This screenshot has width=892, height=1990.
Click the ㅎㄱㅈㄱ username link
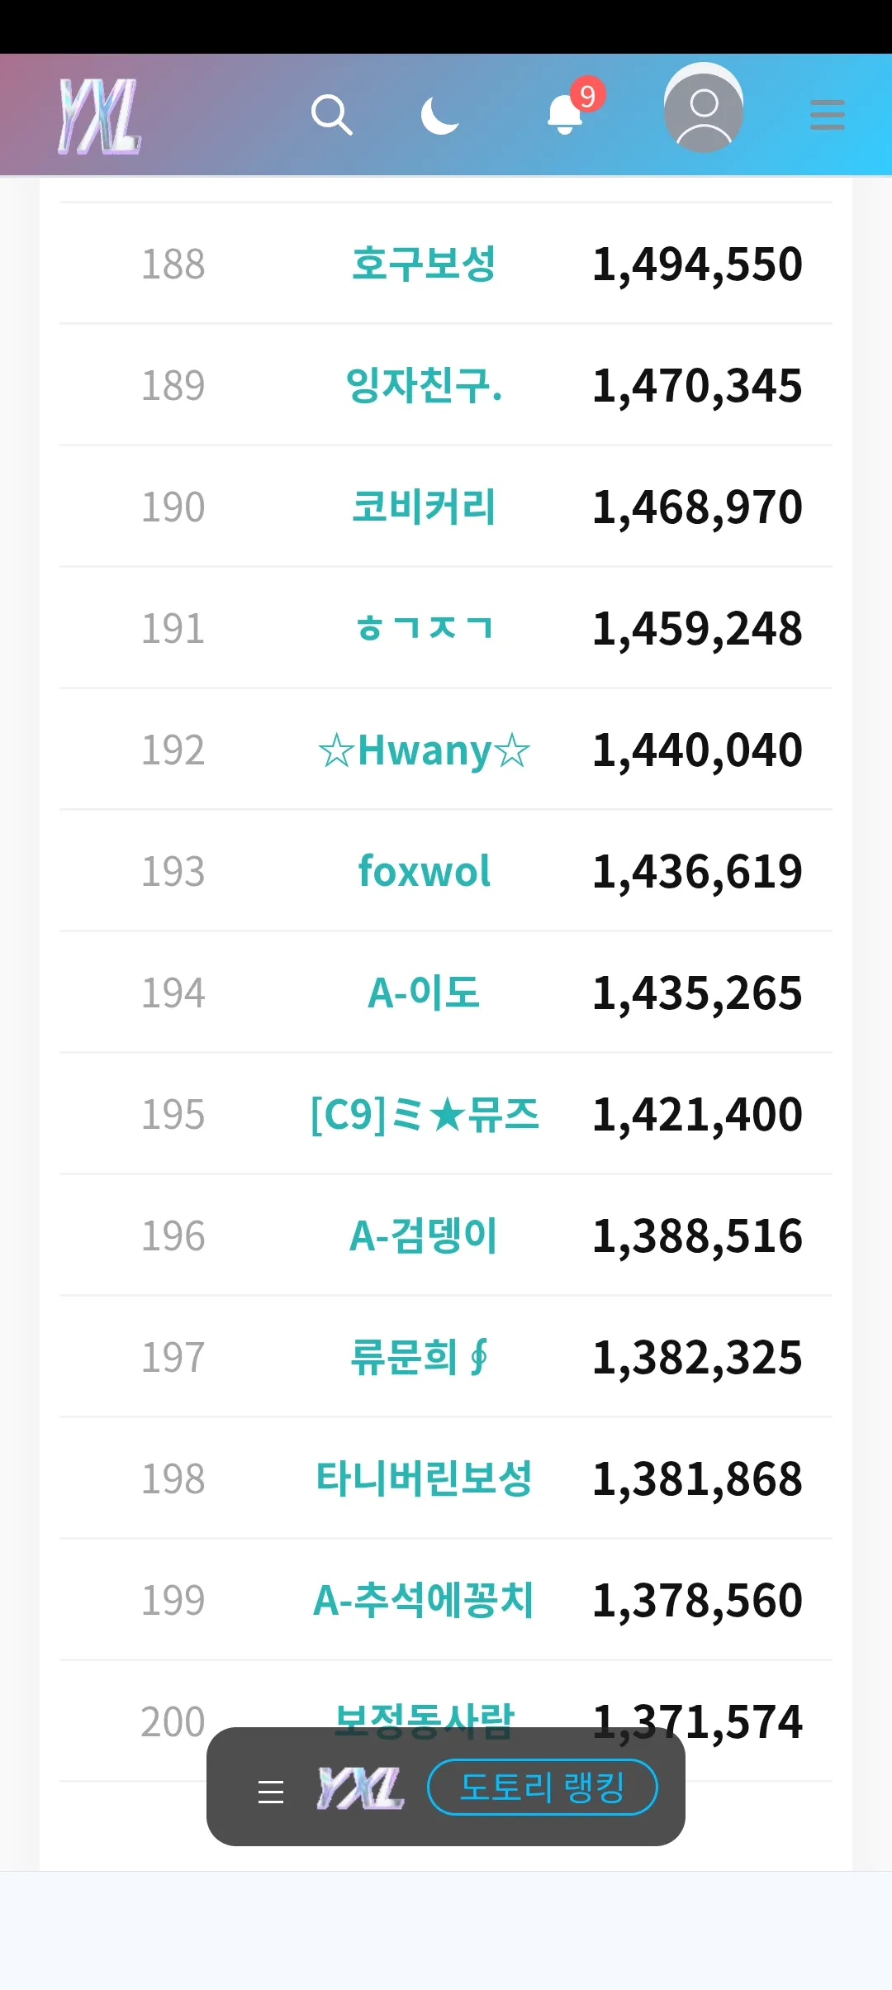[x=424, y=629]
